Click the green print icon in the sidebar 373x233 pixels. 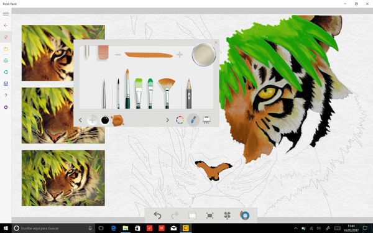pyautogui.click(x=6, y=60)
